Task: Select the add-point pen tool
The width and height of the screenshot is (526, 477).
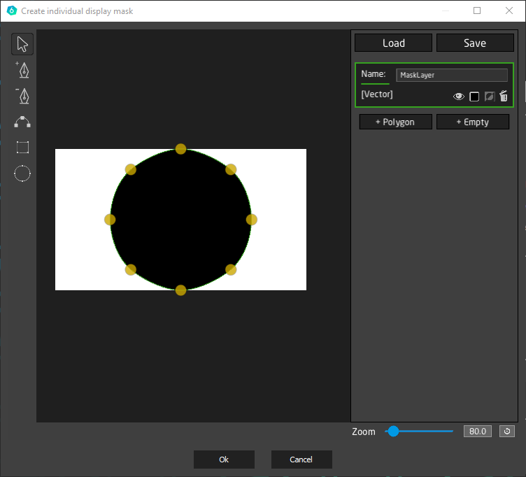Action: click(x=22, y=70)
